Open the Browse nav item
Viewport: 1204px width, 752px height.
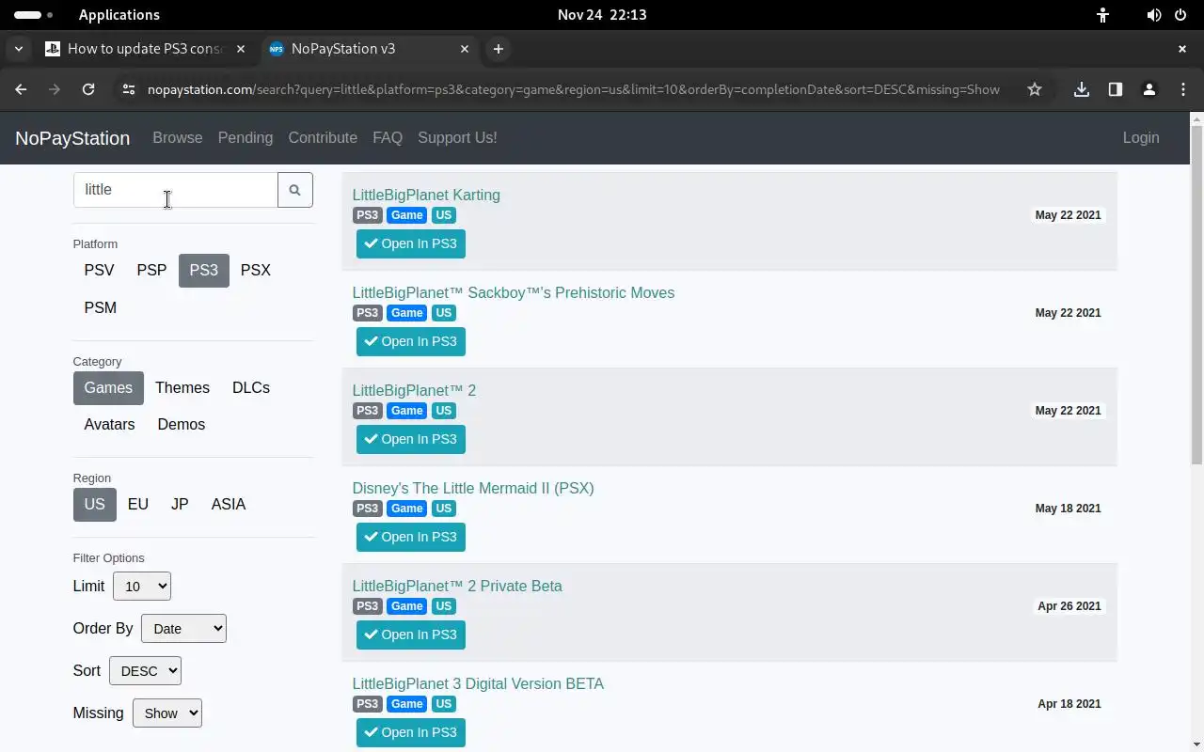pyautogui.click(x=178, y=137)
